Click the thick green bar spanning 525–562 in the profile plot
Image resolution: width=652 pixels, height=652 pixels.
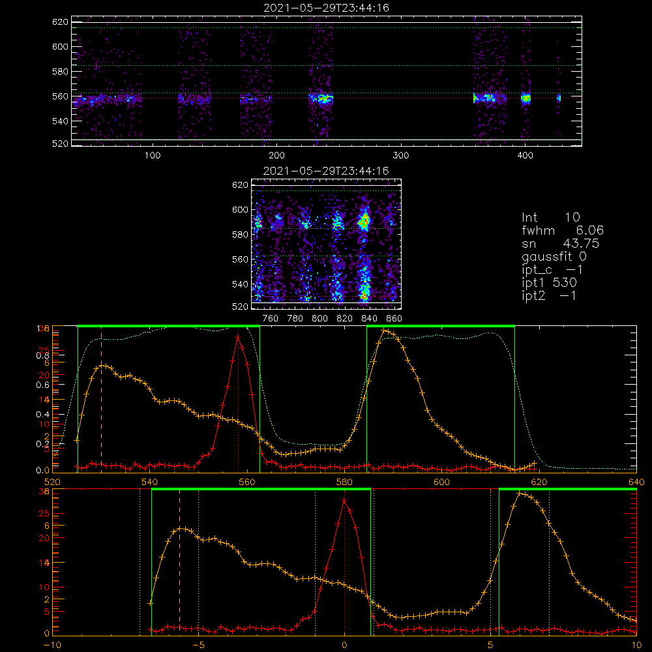click(x=169, y=327)
